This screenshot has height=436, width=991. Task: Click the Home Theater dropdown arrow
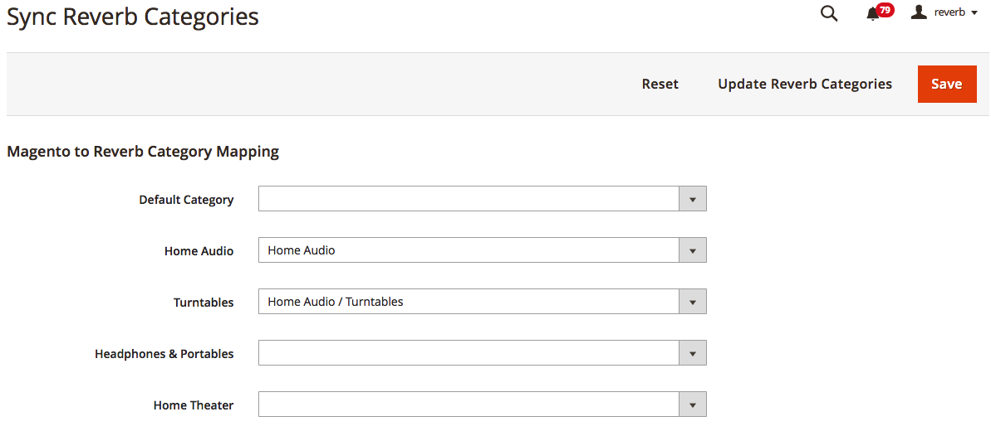(x=692, y=405)
